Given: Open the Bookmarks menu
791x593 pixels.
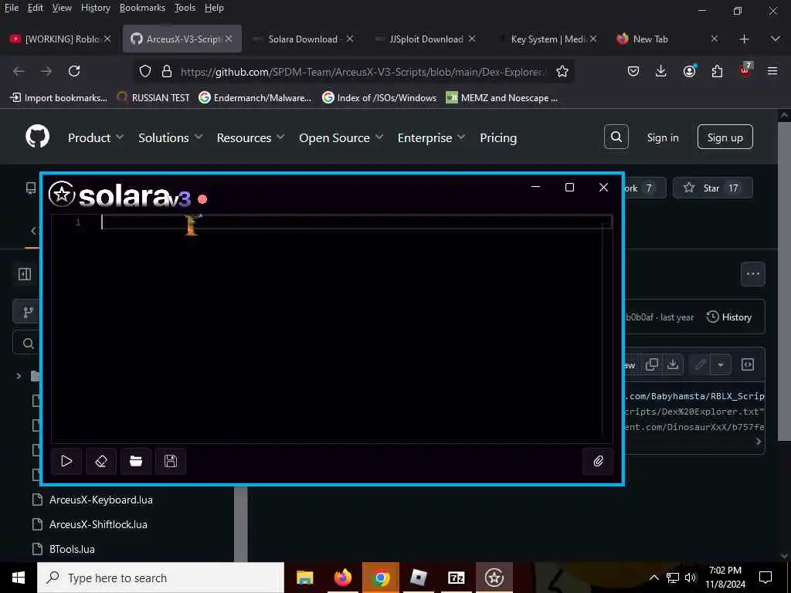Looking at the screenshot, I should 142,8.
